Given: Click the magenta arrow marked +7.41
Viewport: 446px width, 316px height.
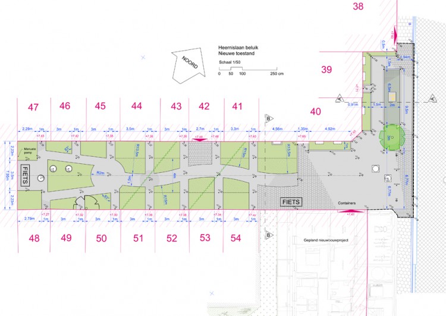Looking at the screenshot, I should click(351, 211).
